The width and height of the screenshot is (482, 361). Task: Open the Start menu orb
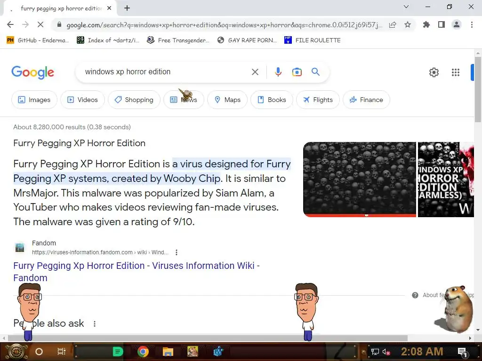tap(16, 352)
